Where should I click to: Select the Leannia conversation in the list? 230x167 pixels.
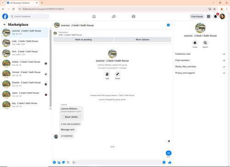pos(24,32)
